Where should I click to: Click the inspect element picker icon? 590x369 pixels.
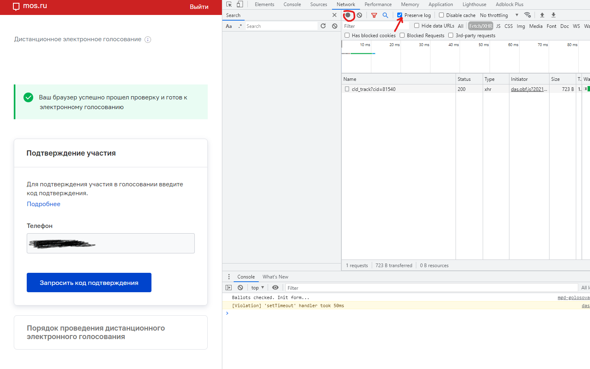tap(229, 4)
